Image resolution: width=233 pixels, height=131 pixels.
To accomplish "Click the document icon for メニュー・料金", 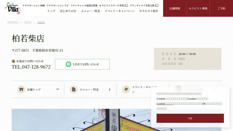I will [x=73, y=89].
